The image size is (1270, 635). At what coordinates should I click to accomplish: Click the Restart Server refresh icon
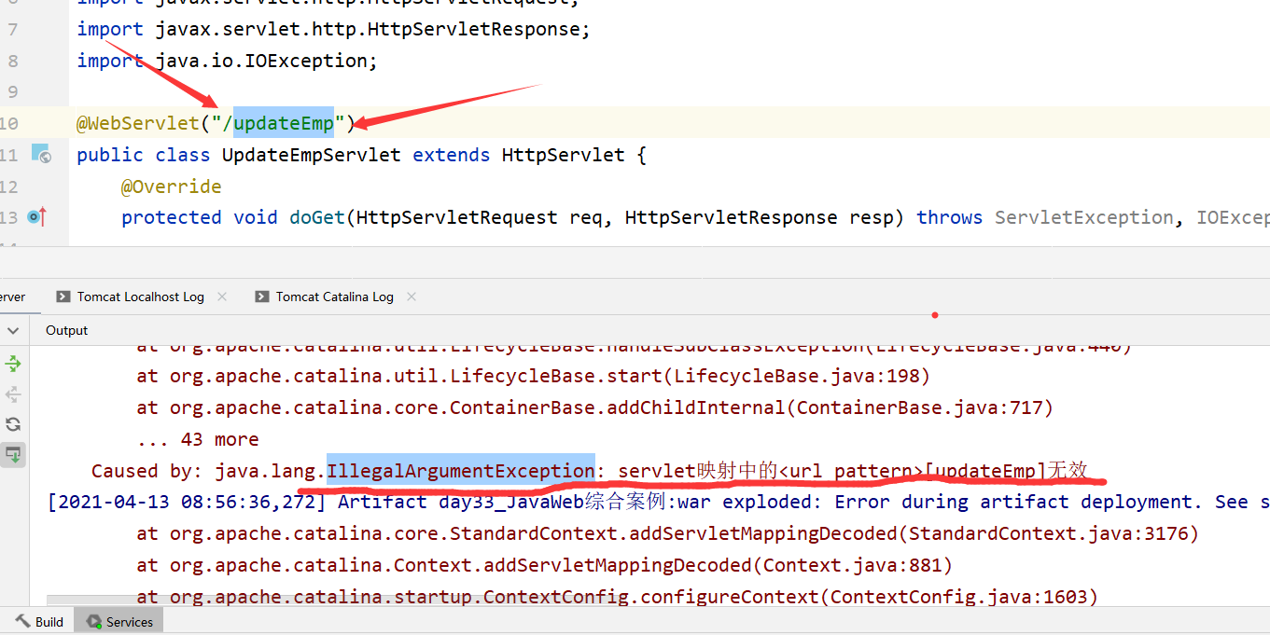[12, 423]
